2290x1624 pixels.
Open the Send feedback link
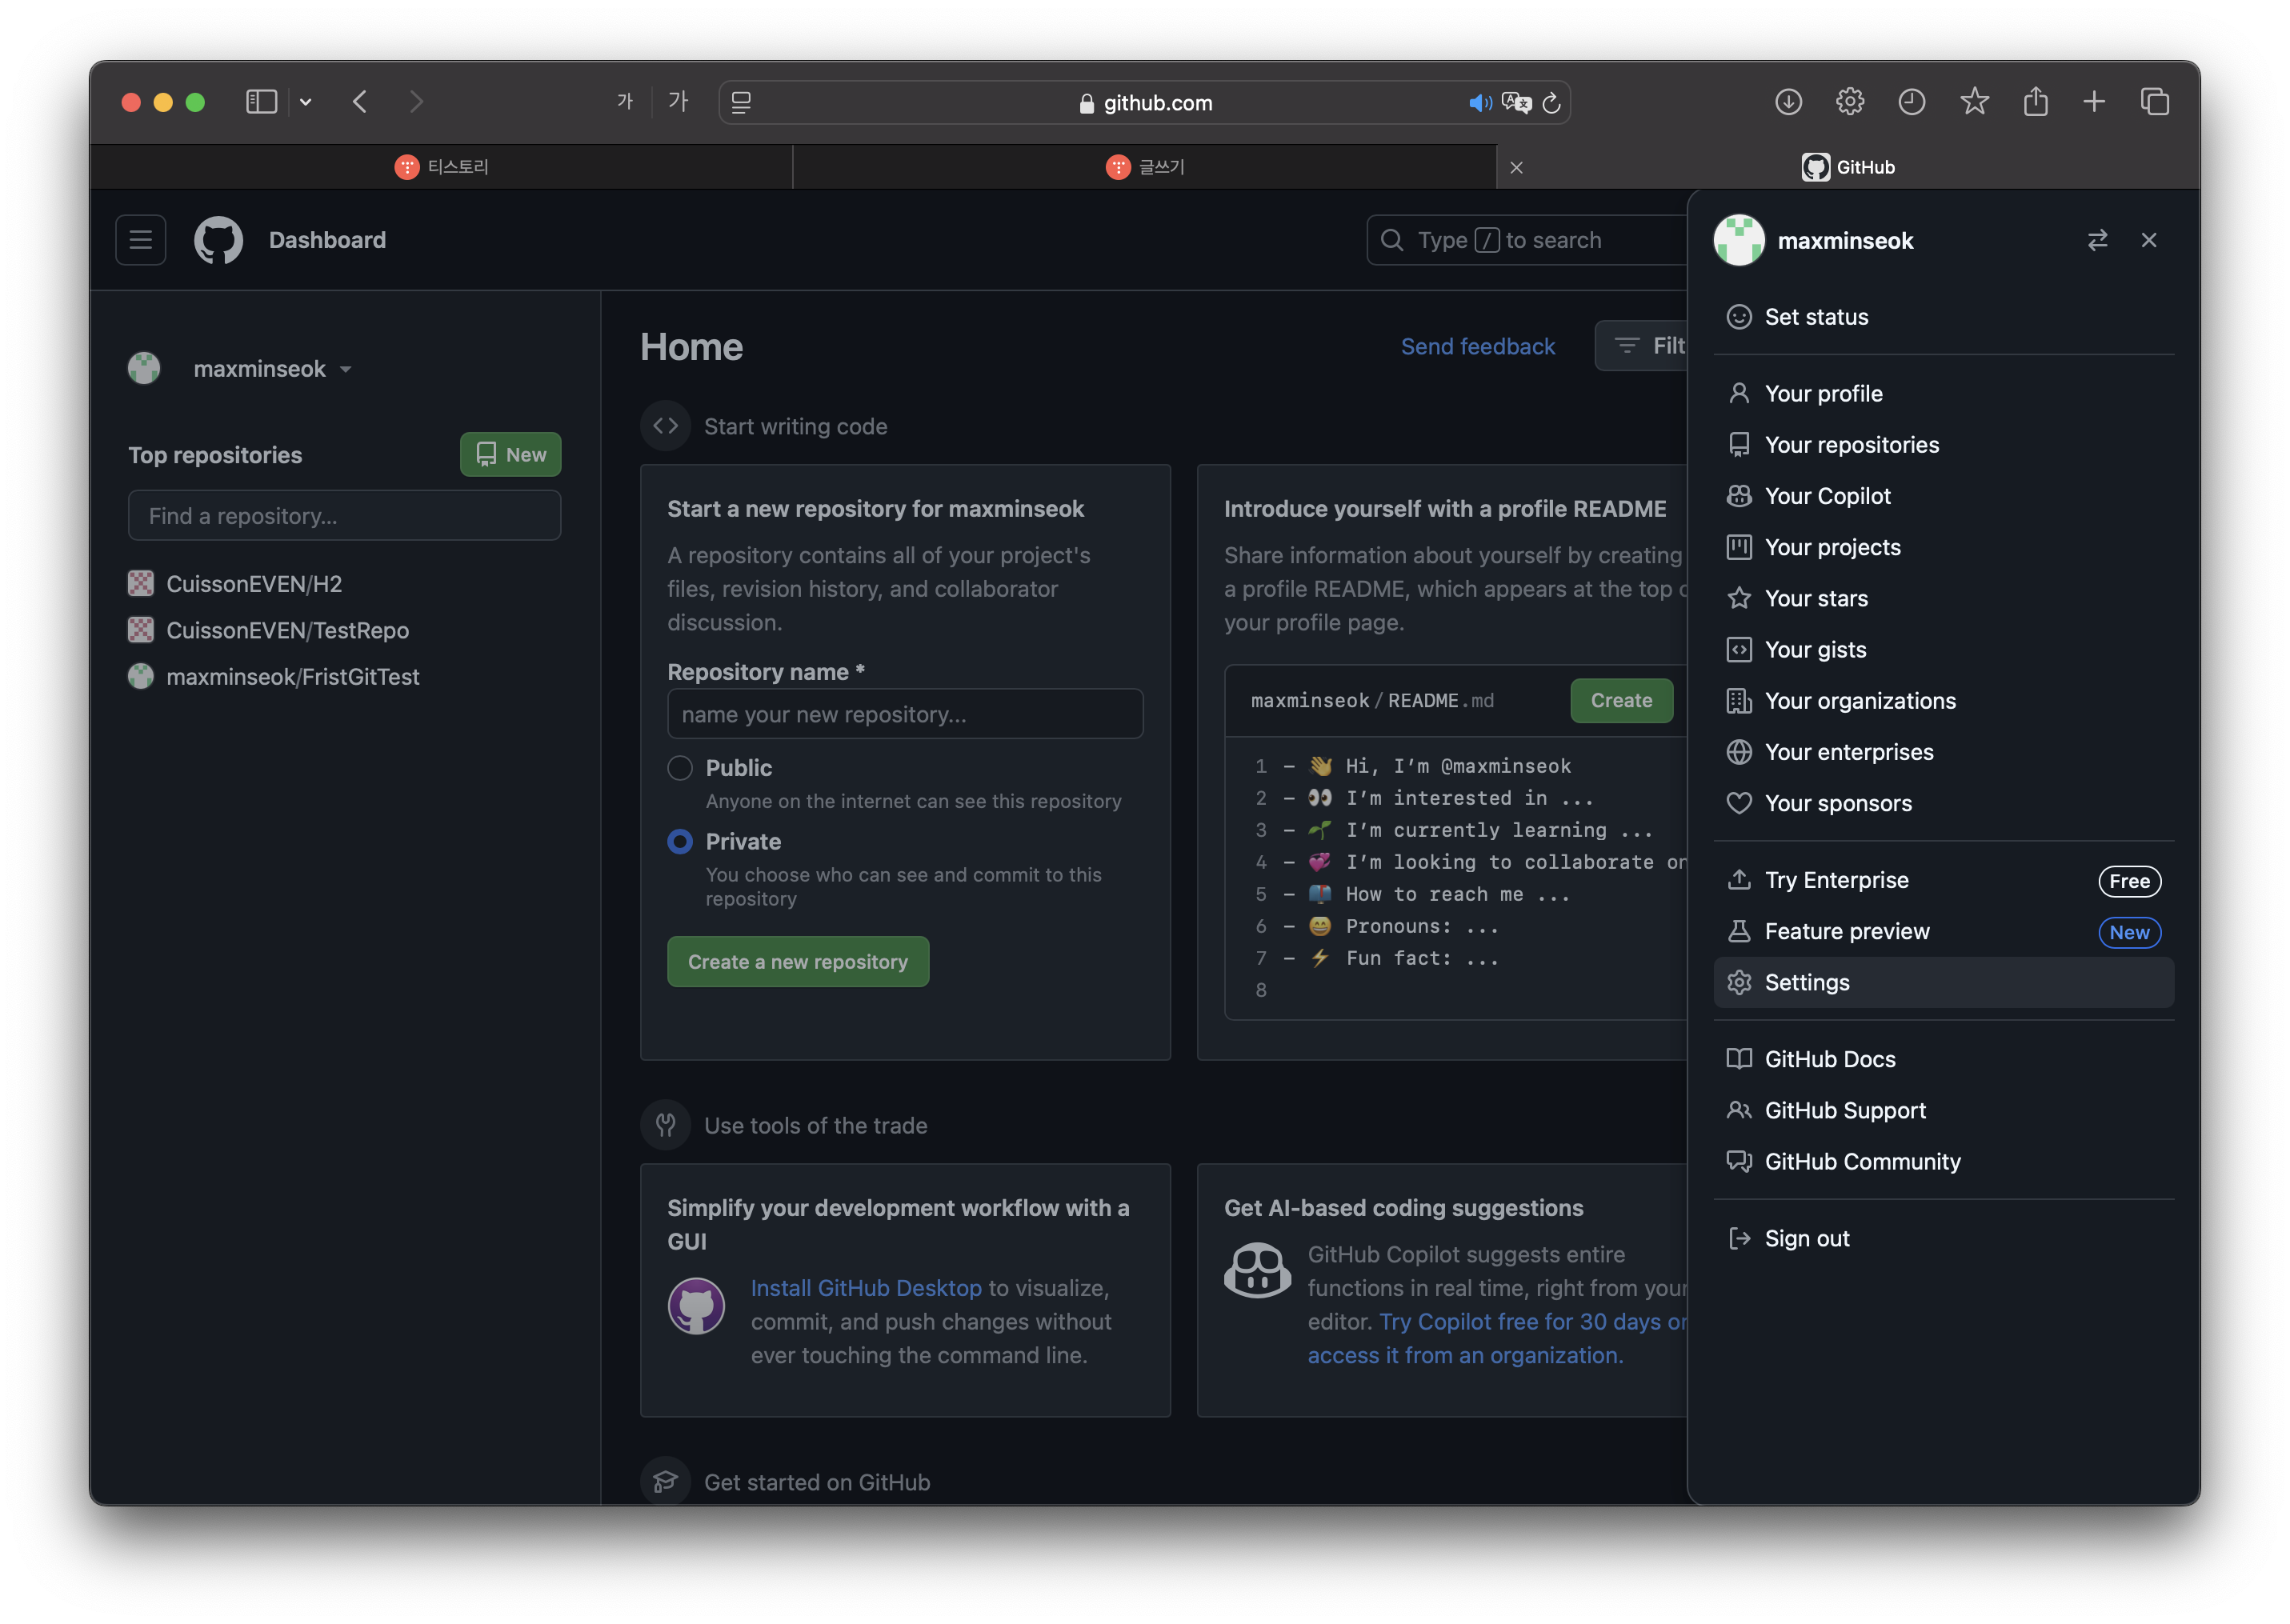coord(1477,346)
